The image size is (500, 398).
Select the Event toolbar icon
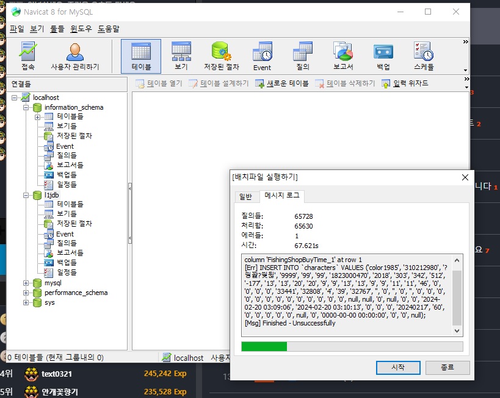[262, 56]
